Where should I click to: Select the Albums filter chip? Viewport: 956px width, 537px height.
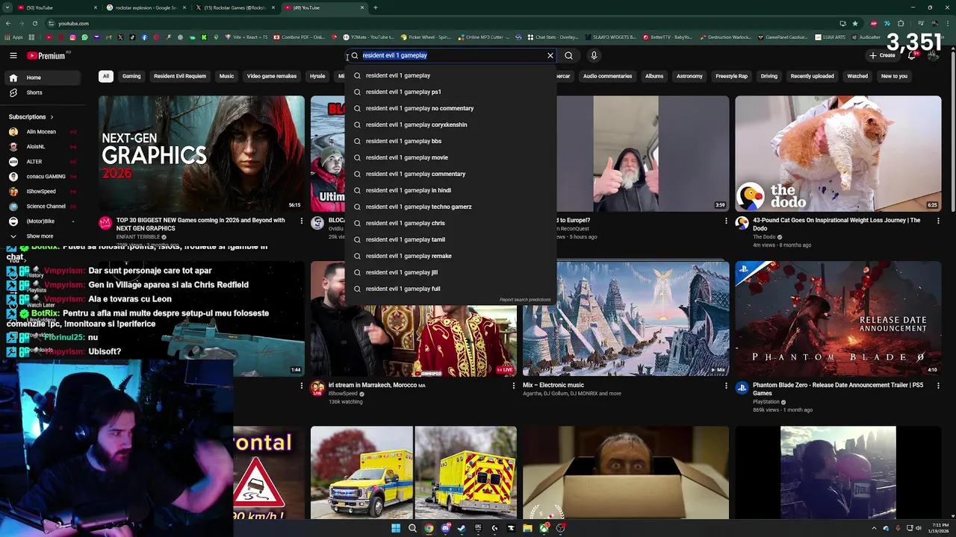654,76
